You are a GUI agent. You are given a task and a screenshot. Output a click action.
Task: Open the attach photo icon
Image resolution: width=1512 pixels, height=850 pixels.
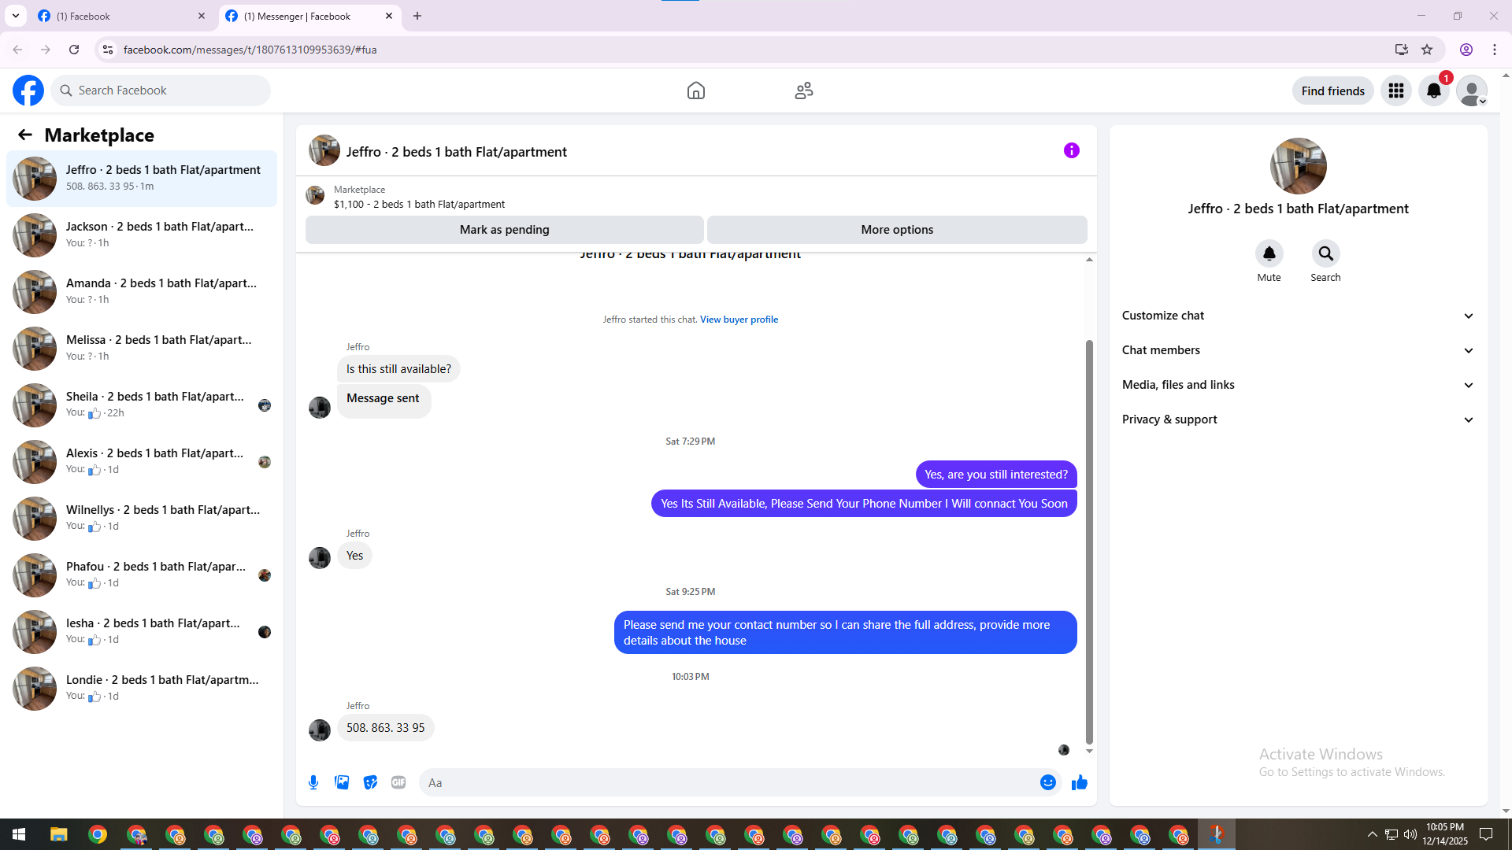342,782
